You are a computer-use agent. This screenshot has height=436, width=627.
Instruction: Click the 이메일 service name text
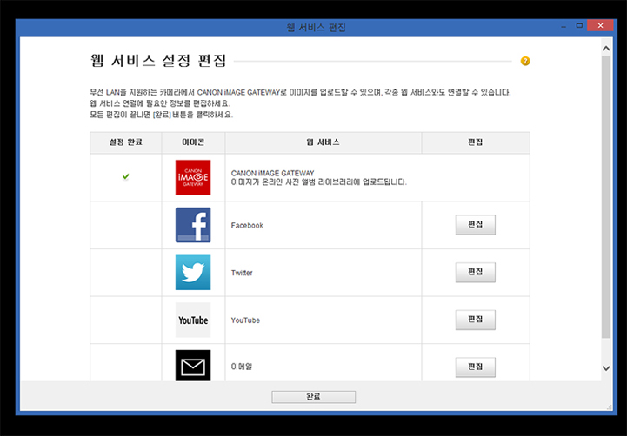coord(242,367)
